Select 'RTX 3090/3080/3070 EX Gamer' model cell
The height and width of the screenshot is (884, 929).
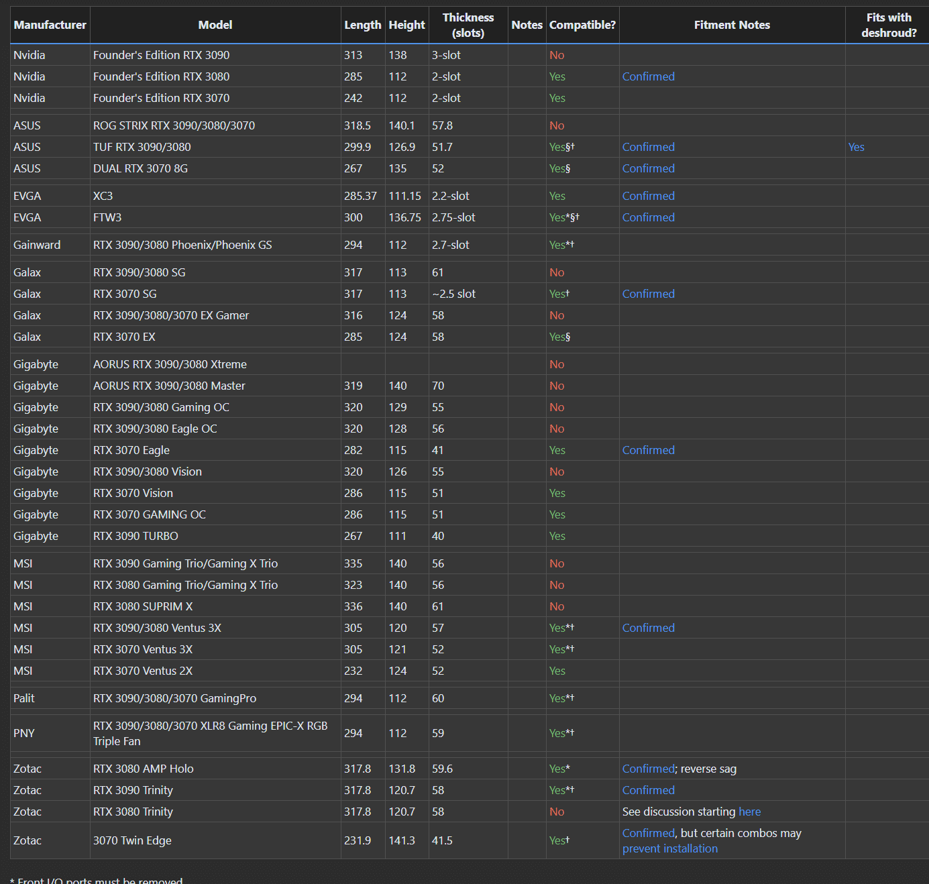tap(215, 315)
